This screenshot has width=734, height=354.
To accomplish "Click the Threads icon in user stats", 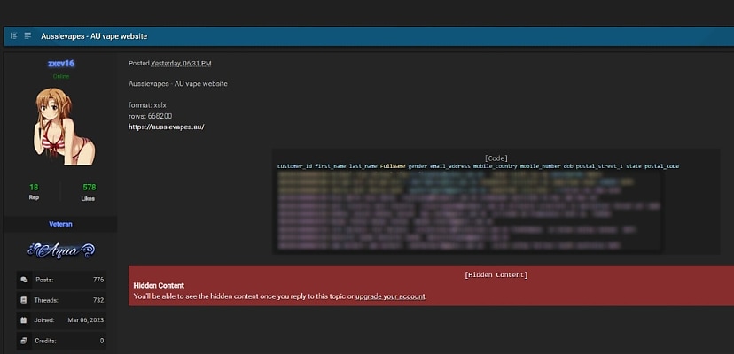I will [24, 300].
